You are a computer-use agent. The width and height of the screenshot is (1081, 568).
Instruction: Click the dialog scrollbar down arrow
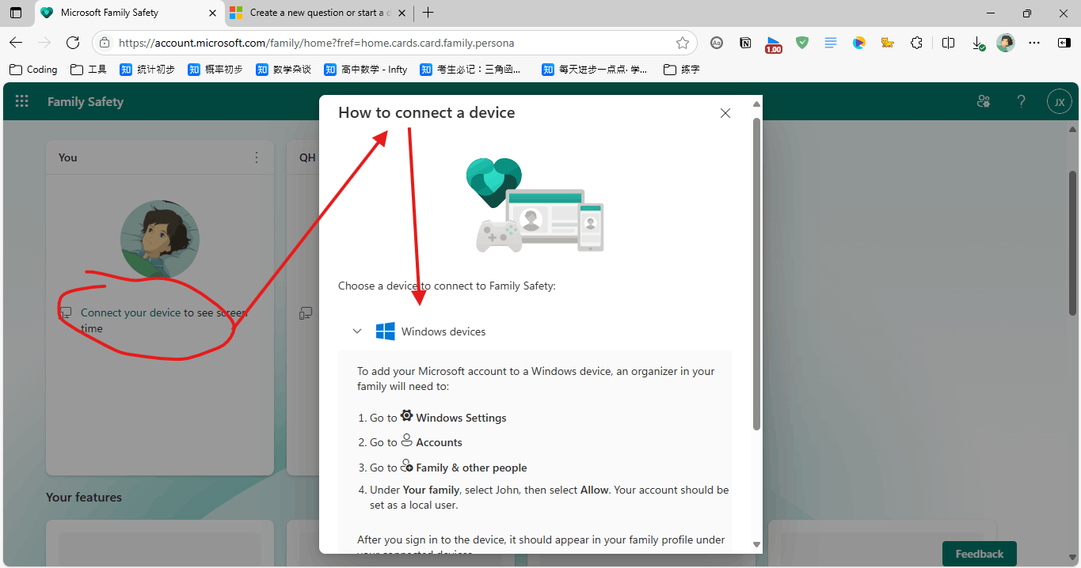[x=756, y=544]
